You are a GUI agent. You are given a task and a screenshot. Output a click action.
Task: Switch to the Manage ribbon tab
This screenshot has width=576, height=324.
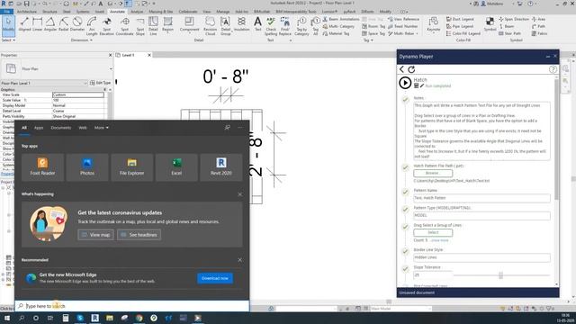click(x=222, y=12)
